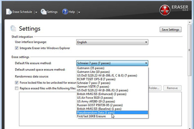194x129 pixels.
Task: Click the Remove button
Action: click(x=172, y=88)
